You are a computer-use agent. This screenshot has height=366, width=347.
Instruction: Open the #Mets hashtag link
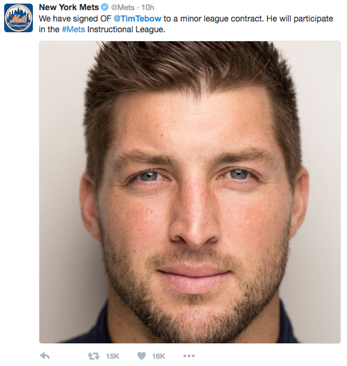point(73,29)
